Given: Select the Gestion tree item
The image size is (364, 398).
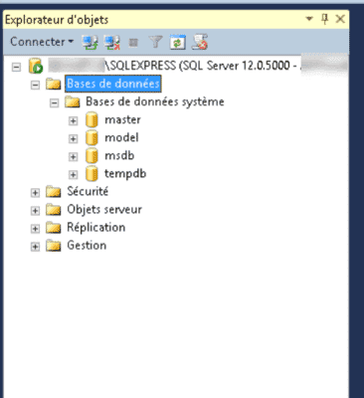Looking at the screenshot, I should click(87, 246).
